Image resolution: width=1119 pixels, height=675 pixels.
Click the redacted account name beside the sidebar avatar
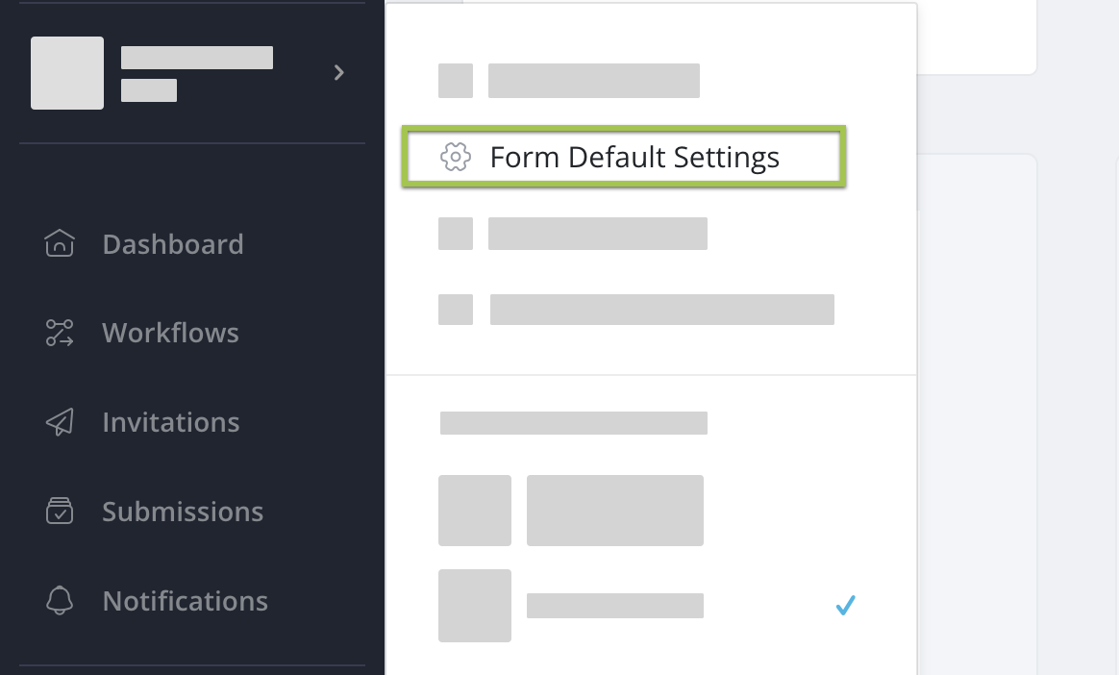197,59
